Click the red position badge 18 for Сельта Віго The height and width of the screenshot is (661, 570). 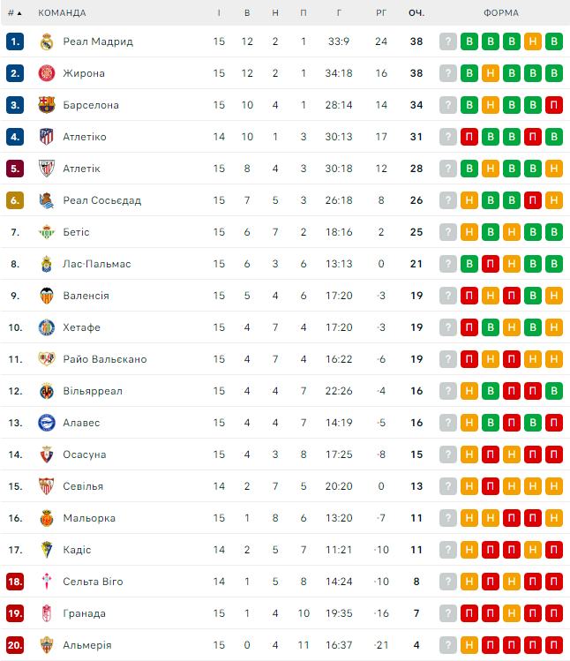14,582
